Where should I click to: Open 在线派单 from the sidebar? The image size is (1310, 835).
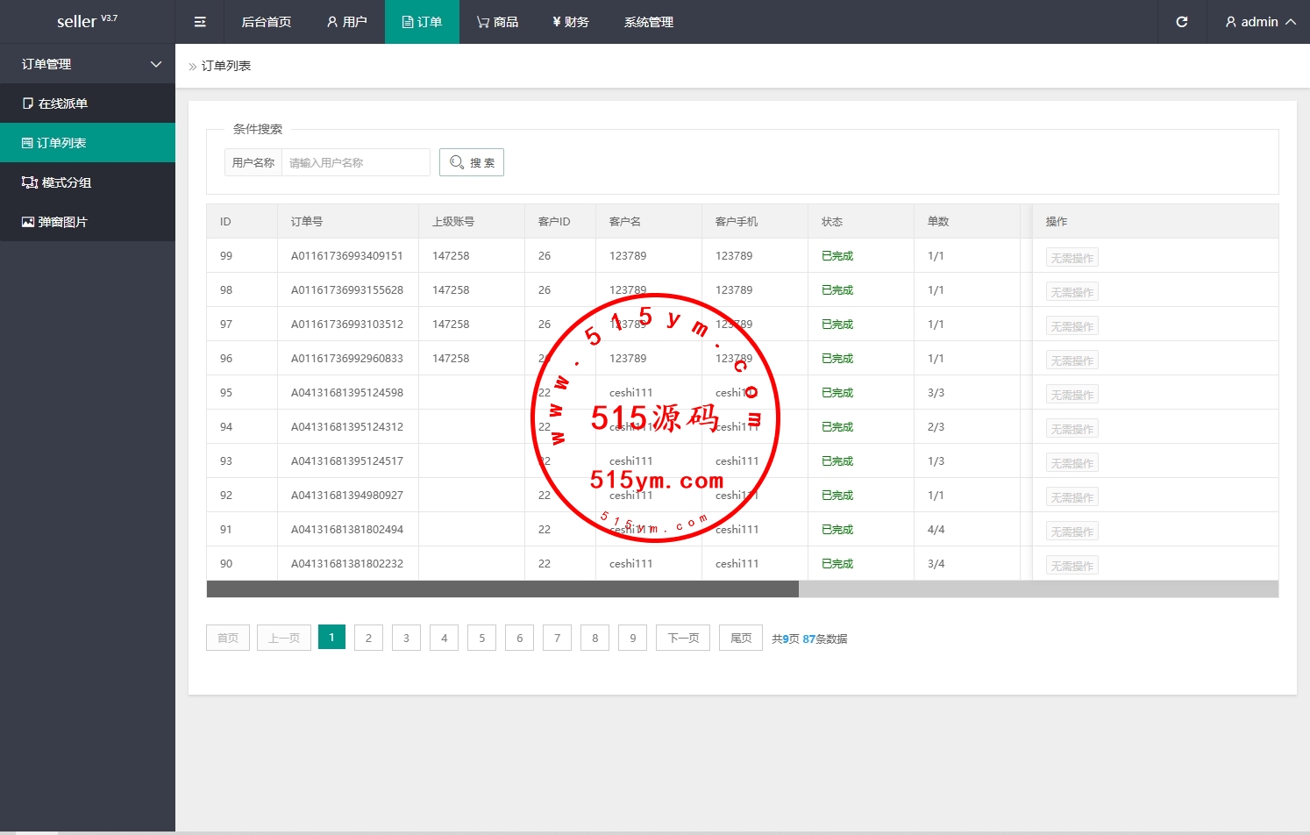pos(63,103)
